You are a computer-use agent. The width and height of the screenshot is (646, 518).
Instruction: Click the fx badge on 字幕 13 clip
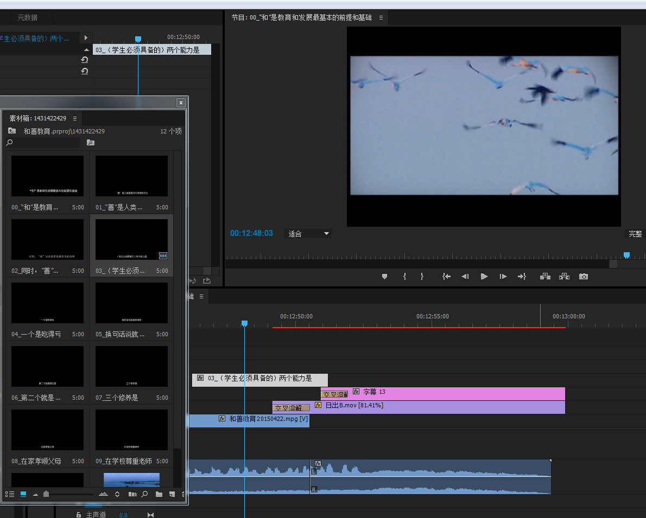coord(356,392)
